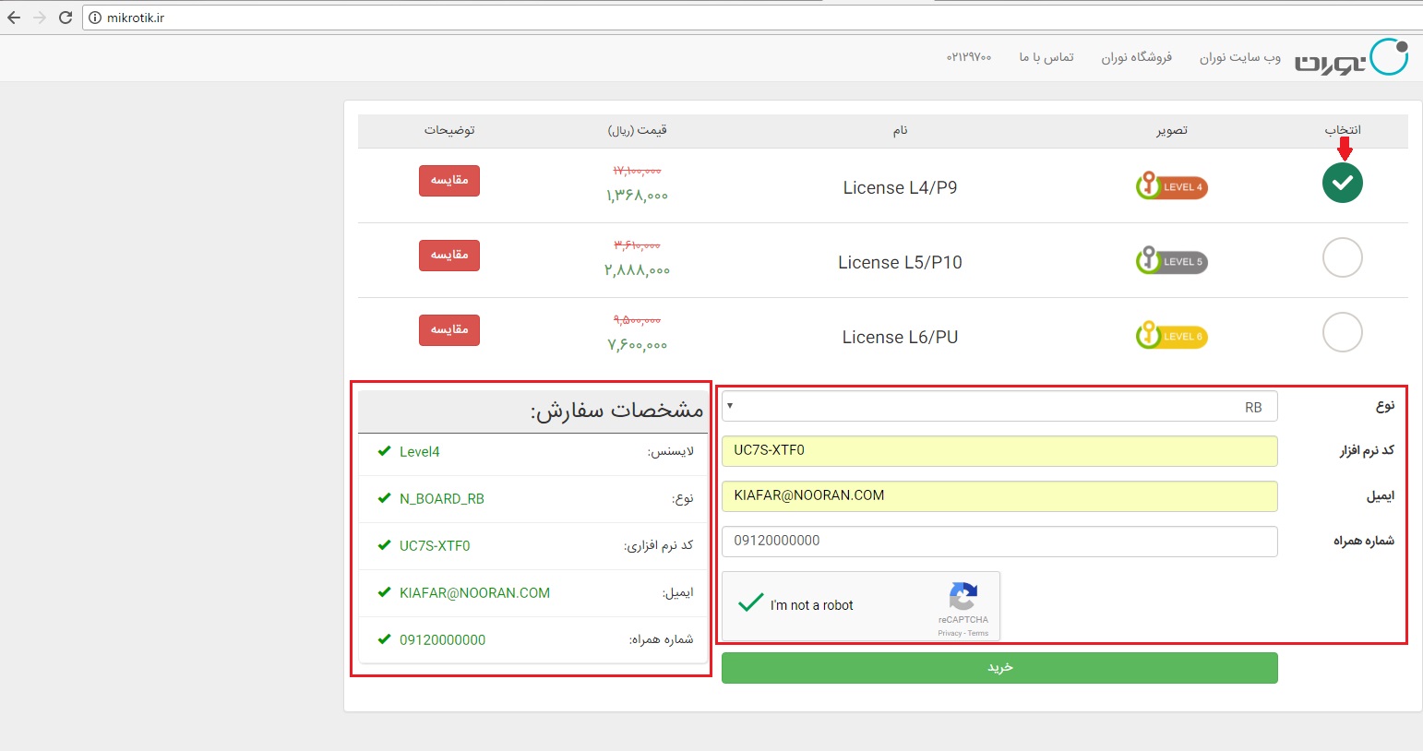Viewport: 1423px width, 751px height.
Task: Click the قیمت (ریال) column header
Action: pos(637,130)
